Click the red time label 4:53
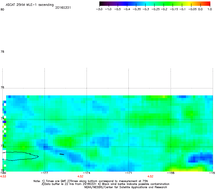This screenshot has height=189, width=215. [3, 176]
